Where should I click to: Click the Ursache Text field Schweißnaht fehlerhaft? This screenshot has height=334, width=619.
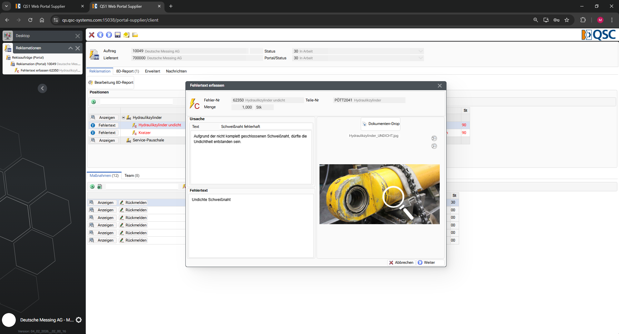266,127
